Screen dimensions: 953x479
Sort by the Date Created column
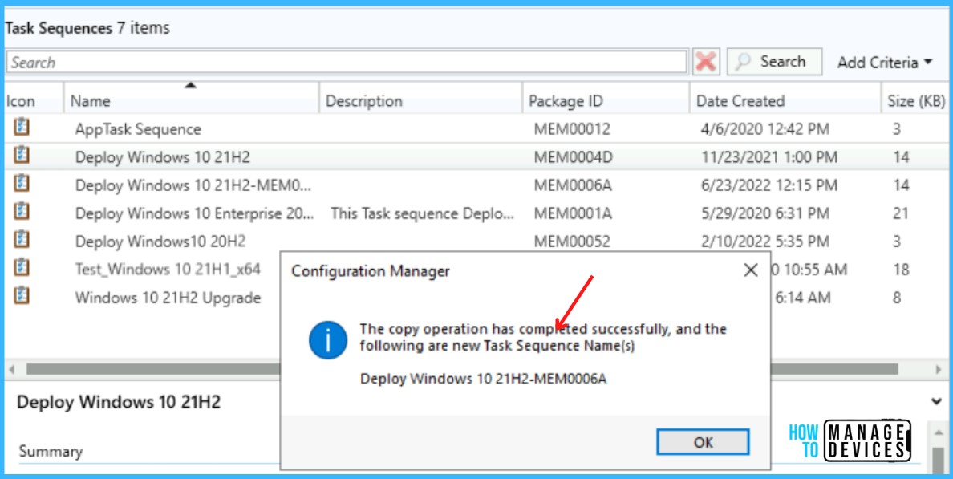pos(785,100)
